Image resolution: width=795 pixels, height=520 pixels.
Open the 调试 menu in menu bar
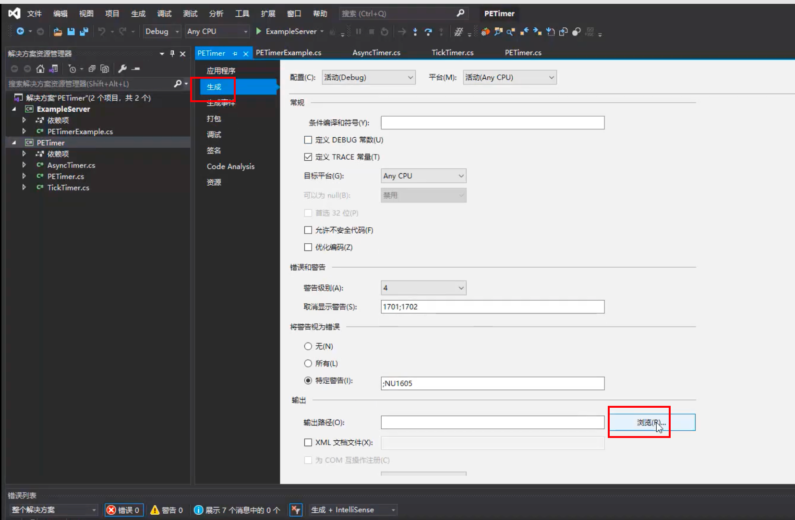coord(164,13)
